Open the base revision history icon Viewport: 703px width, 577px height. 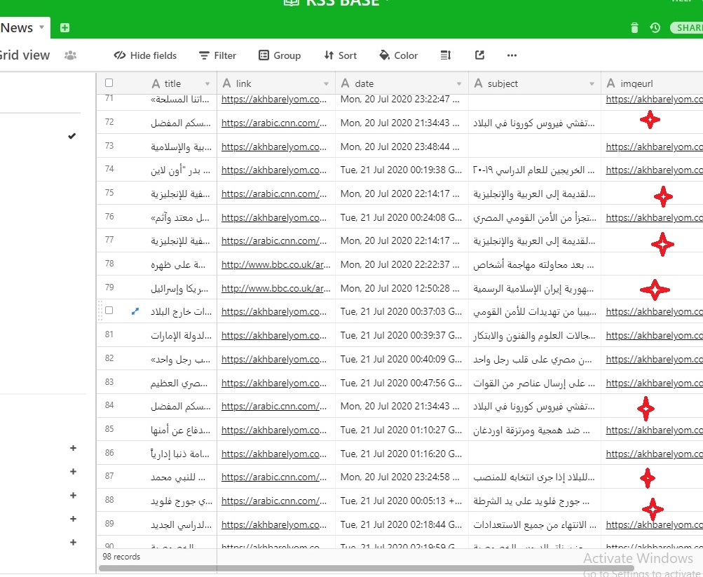[655, 28]
